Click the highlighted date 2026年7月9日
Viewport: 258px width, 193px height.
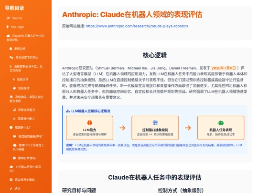[x=224, y=68]
